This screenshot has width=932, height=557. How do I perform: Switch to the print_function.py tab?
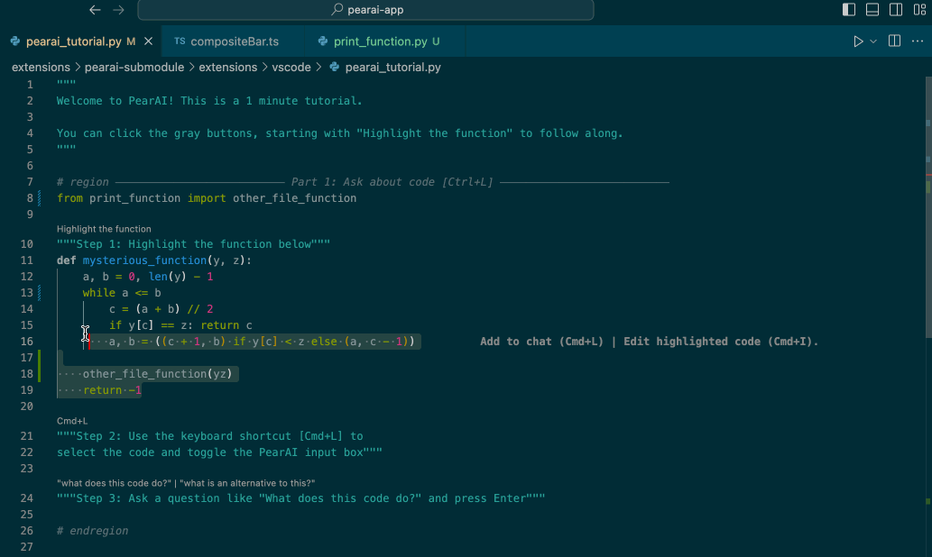point(381,41)
